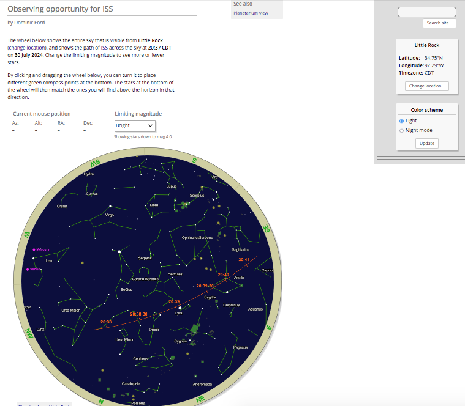Click the Draco constellation label
Viewport: 465px width, 406px height.
154,330
